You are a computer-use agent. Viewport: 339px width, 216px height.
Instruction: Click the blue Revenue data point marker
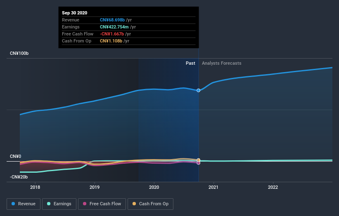pos(198,90)
